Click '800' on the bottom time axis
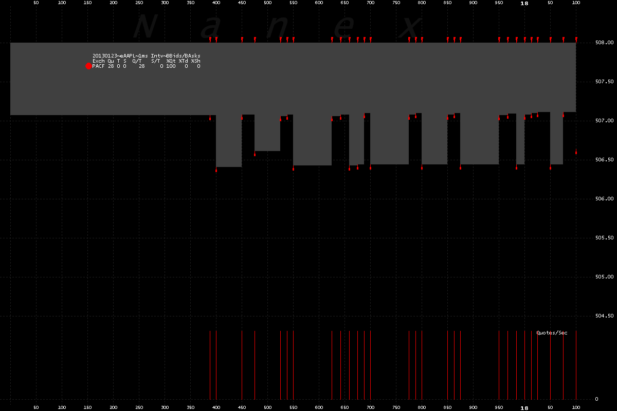The width and height of the screenshot is (617, 411). click(x=422, y=408)
